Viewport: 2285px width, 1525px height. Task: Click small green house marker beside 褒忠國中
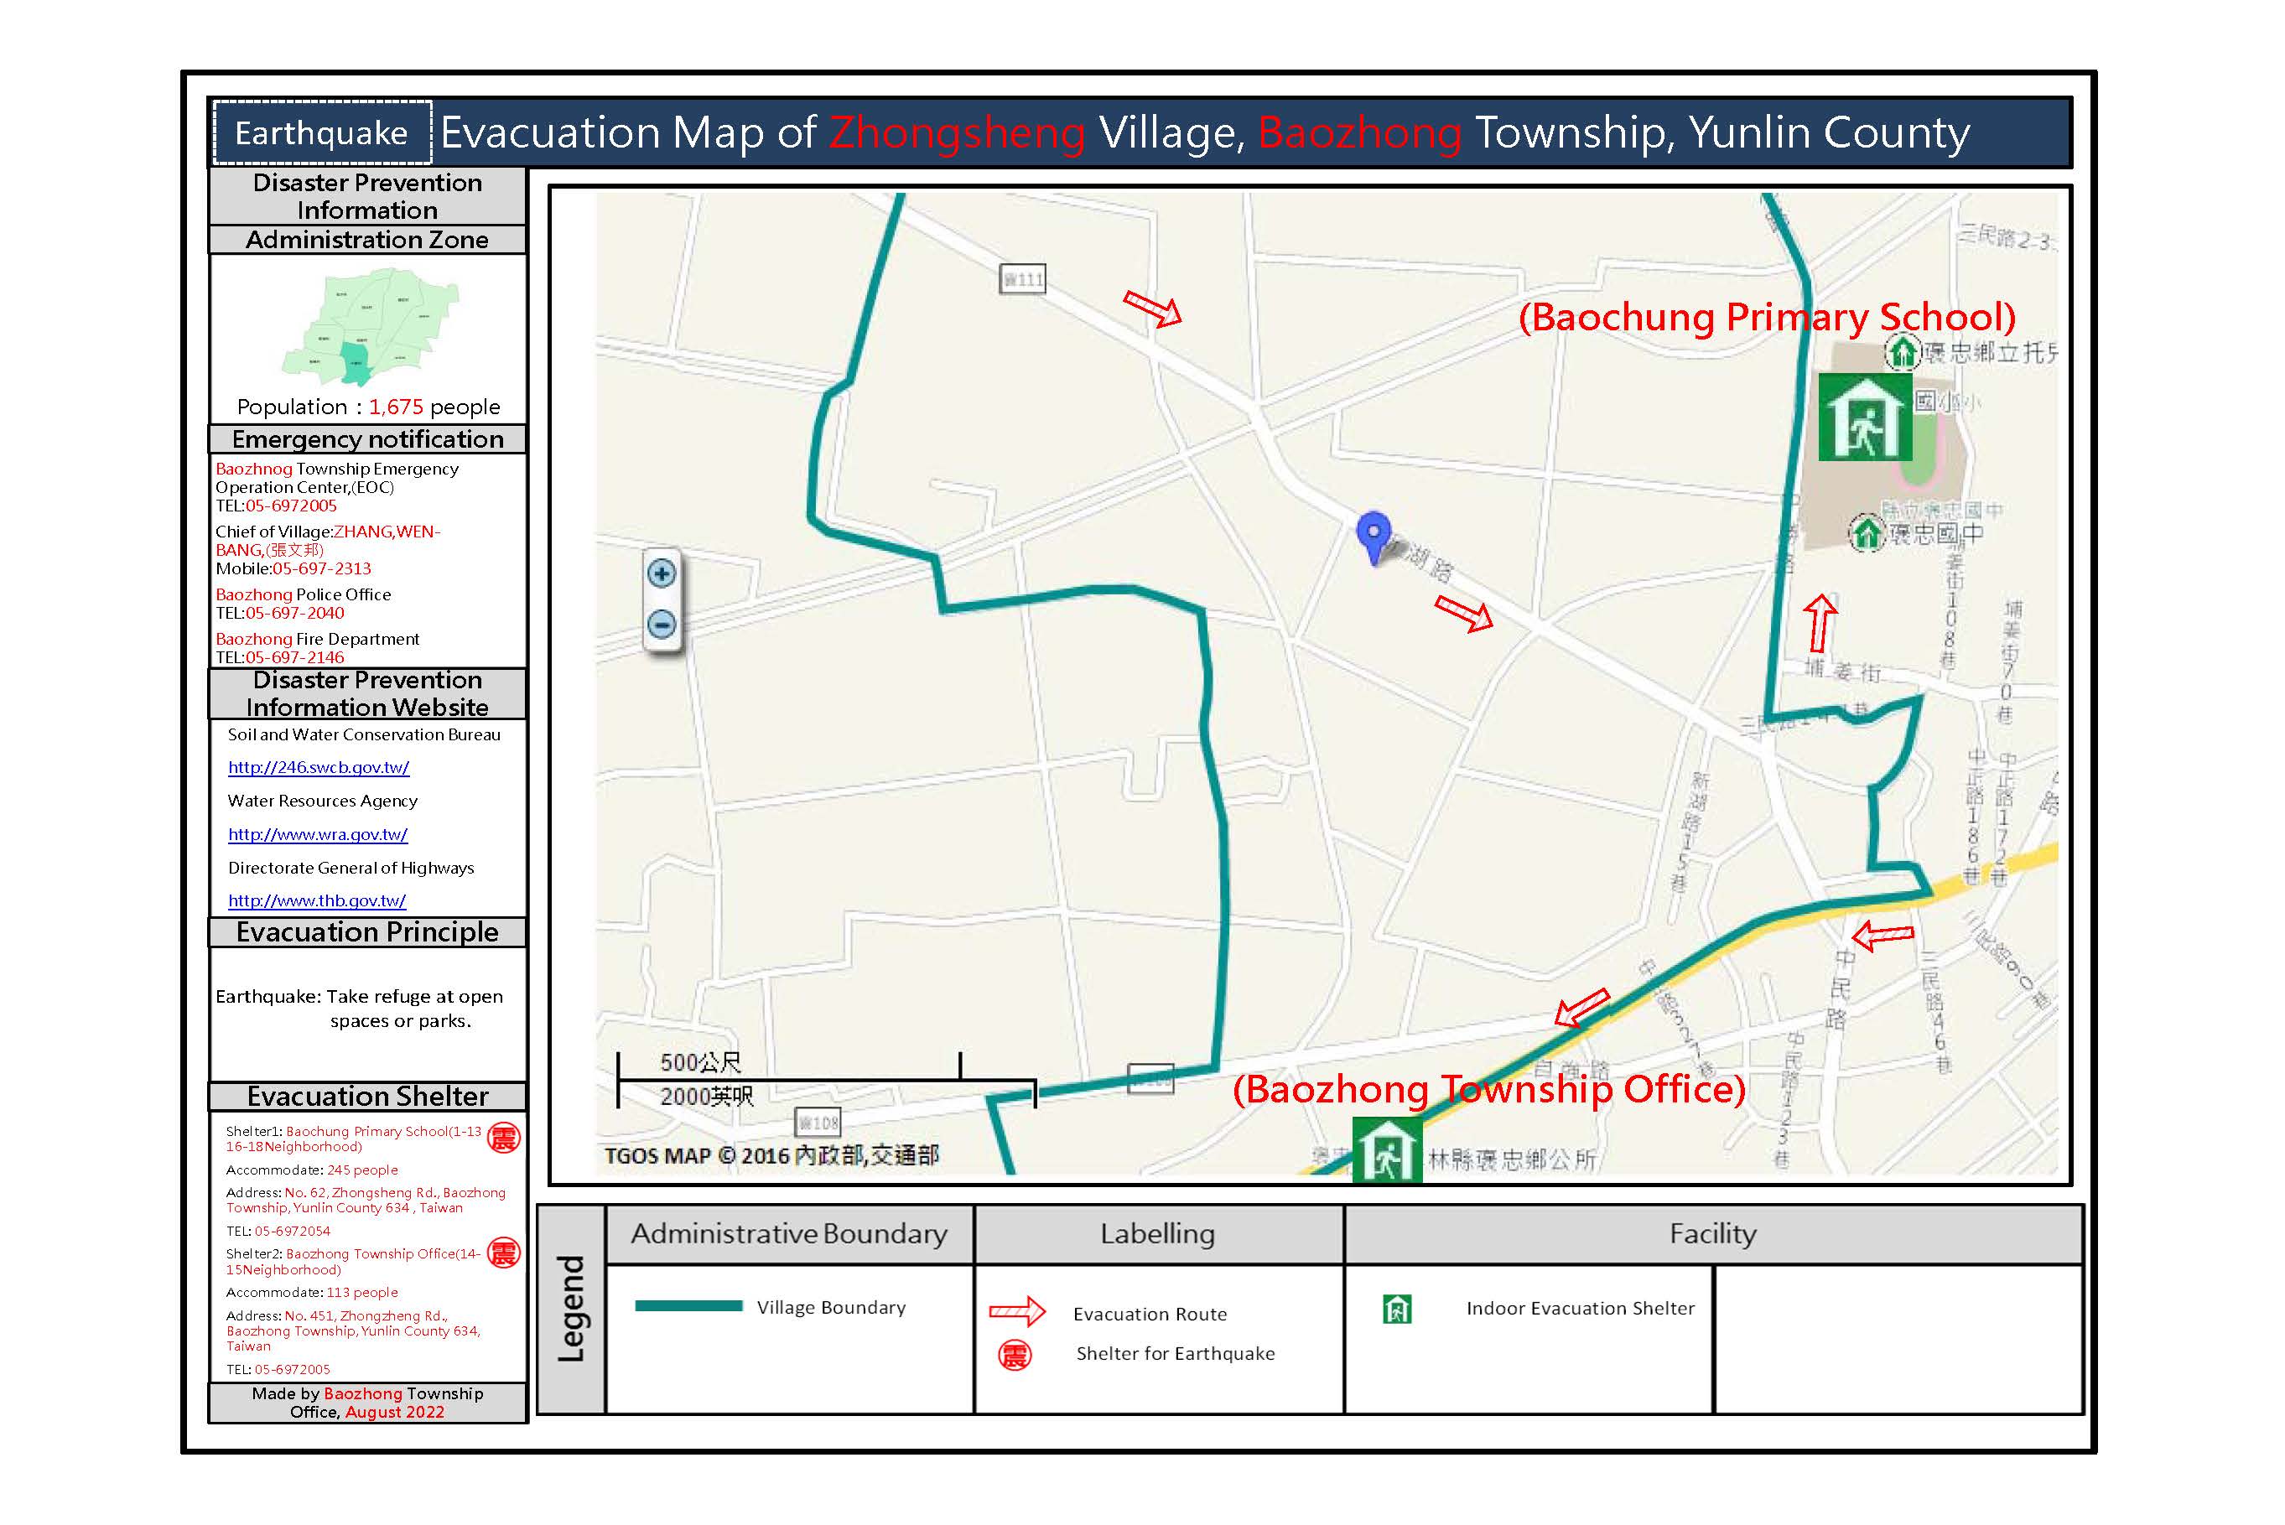pyautogui.click(x=1866, y=533)
